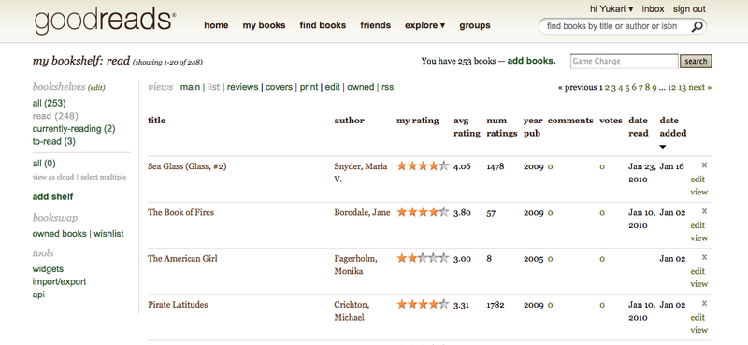The width and height of the screenshot is (748, 345).
Task: Open the api link
Action: 38,295
